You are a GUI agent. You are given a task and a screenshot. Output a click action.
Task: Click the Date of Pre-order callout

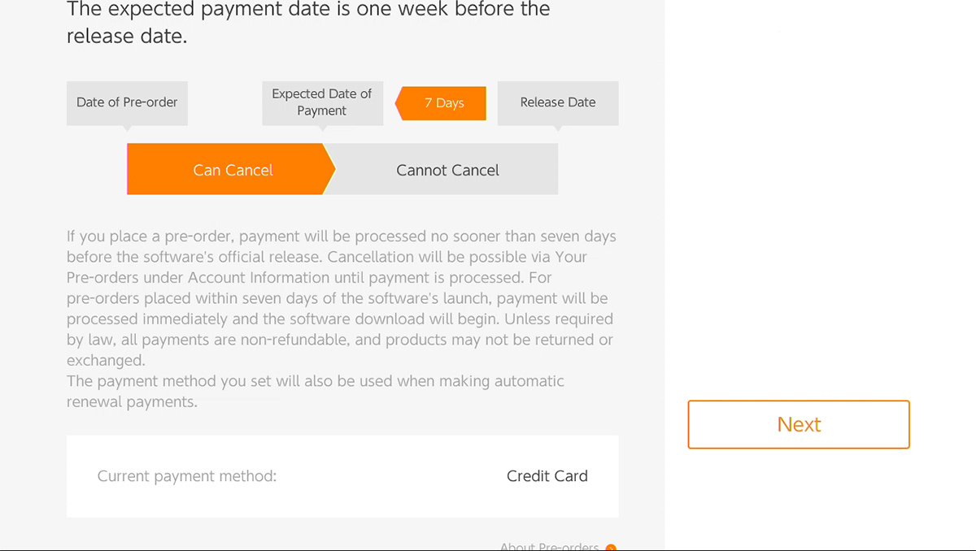point(127,102)
